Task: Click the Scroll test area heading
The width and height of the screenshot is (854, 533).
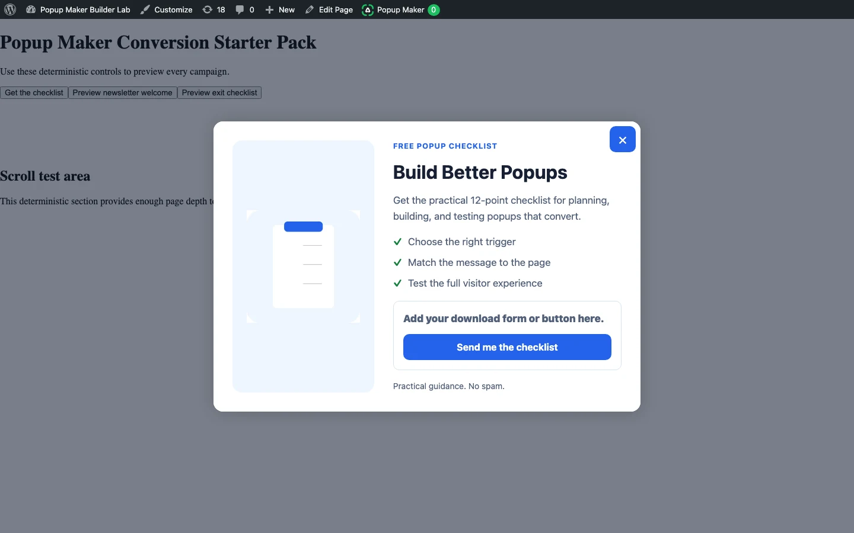Action: click(45, 176)
